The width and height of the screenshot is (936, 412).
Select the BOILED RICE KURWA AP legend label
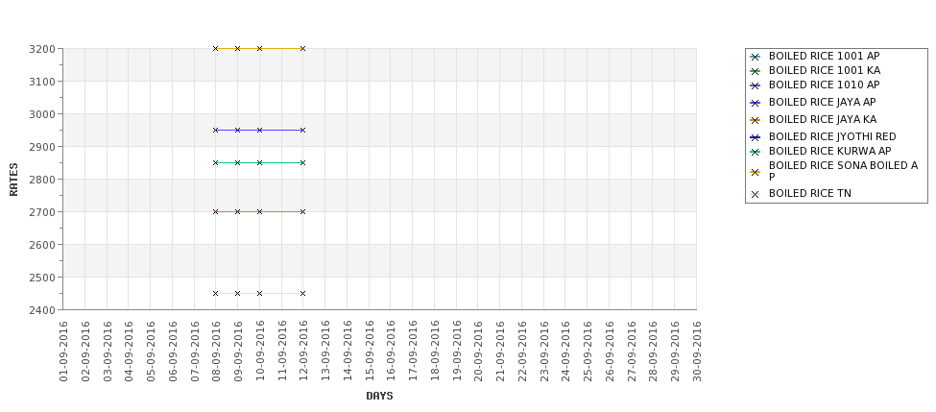(829, 151)
